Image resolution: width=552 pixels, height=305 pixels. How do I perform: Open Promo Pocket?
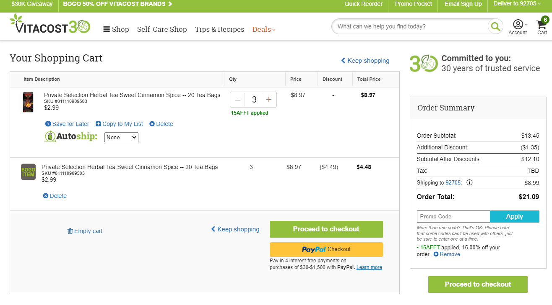pos(414,4)
